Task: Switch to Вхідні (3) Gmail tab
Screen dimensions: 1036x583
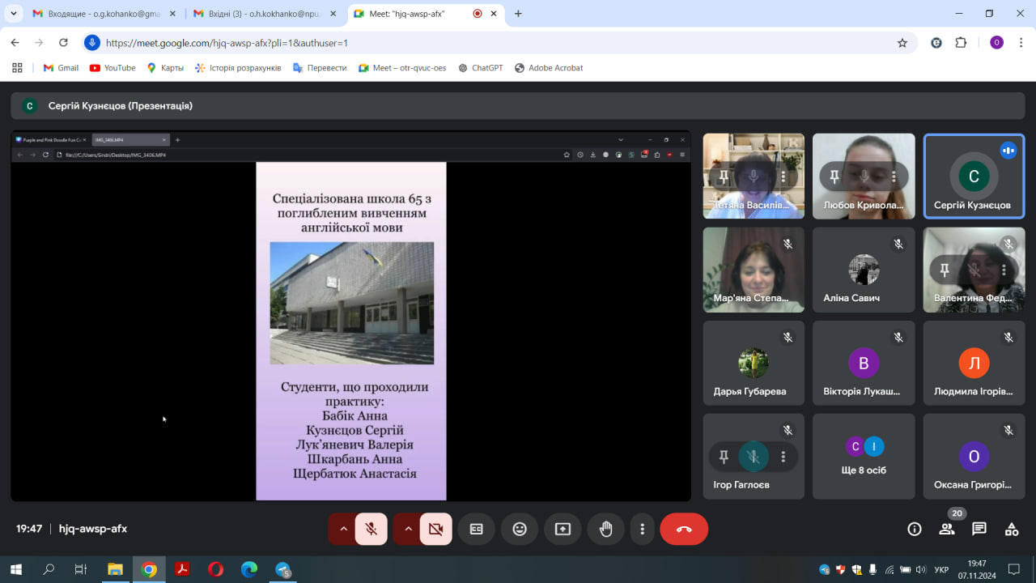Action: 264,14
